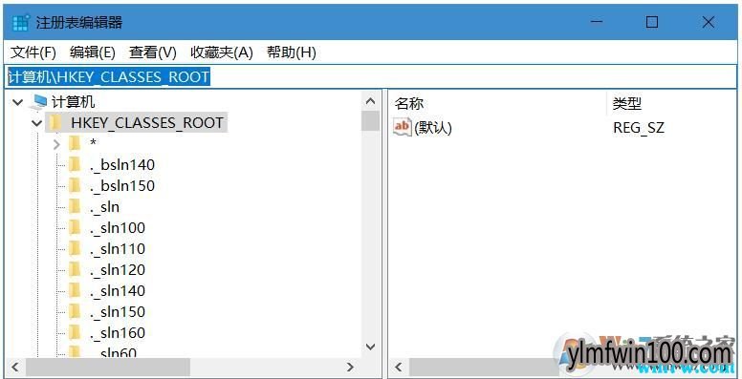Image resolution: width=742 pixels, height=379 pixels.
Task: Select the (默认) value name
Action: 433,128
